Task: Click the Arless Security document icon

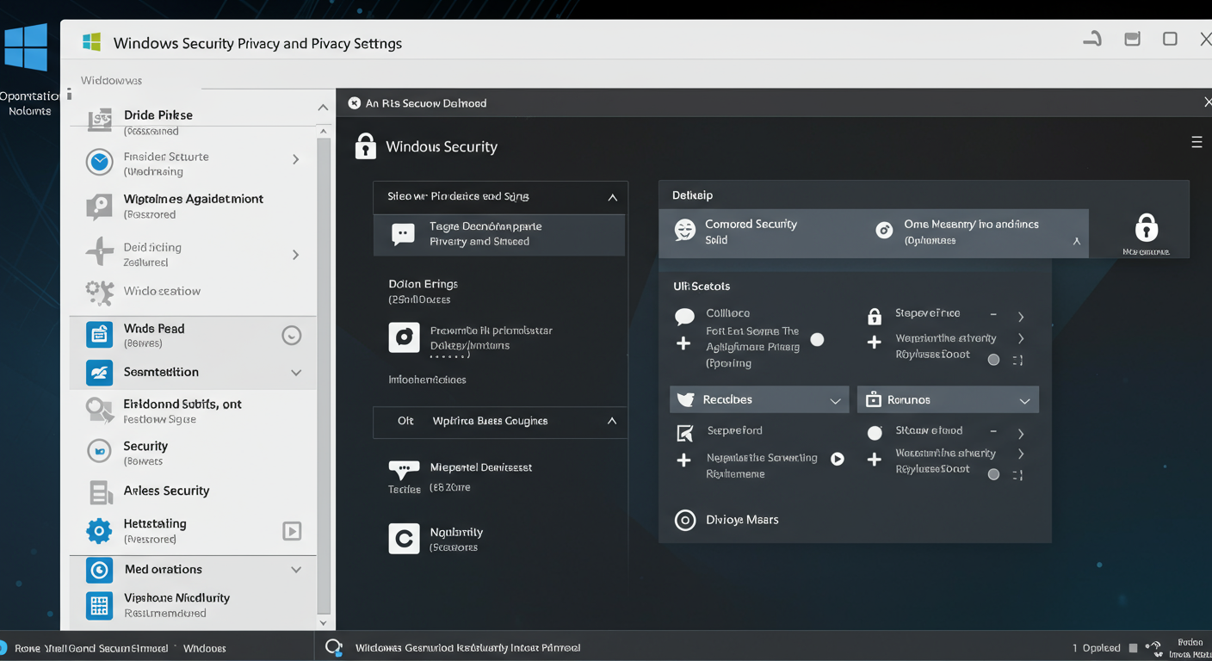Action: click(x=101, y=492)
